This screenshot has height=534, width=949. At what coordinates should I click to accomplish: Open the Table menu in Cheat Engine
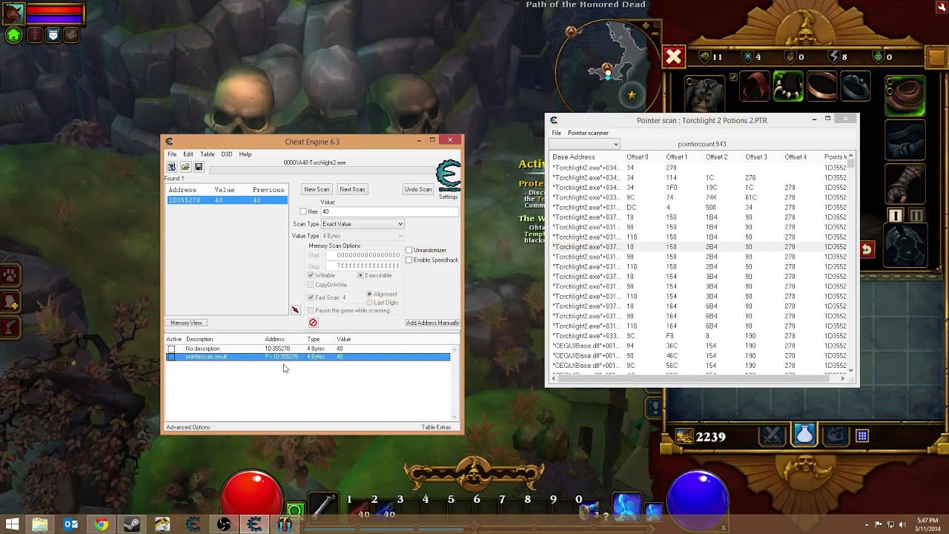point(208,154)
